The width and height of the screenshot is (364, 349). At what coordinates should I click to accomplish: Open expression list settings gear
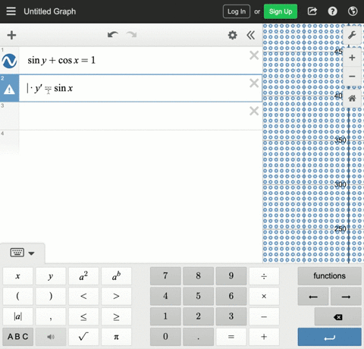tap(232, 35)
